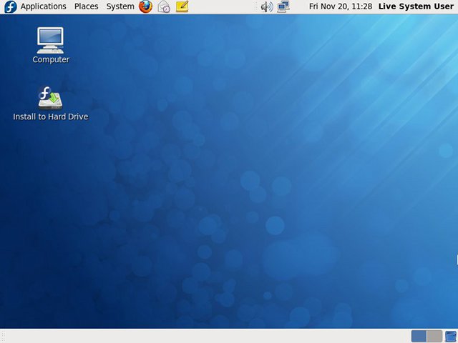The image size is (458, 343).
Task: Open the Places menu
Action: (86, 6)
